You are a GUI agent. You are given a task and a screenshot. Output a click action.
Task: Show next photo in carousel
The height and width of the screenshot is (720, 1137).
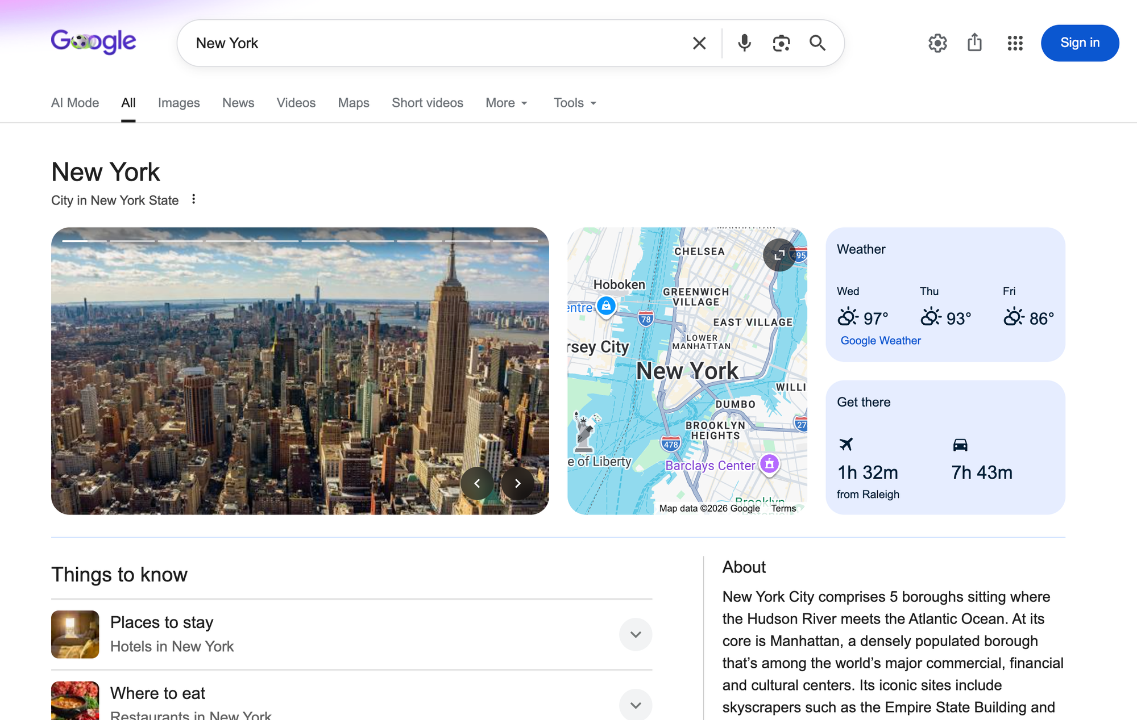(517, 483)
